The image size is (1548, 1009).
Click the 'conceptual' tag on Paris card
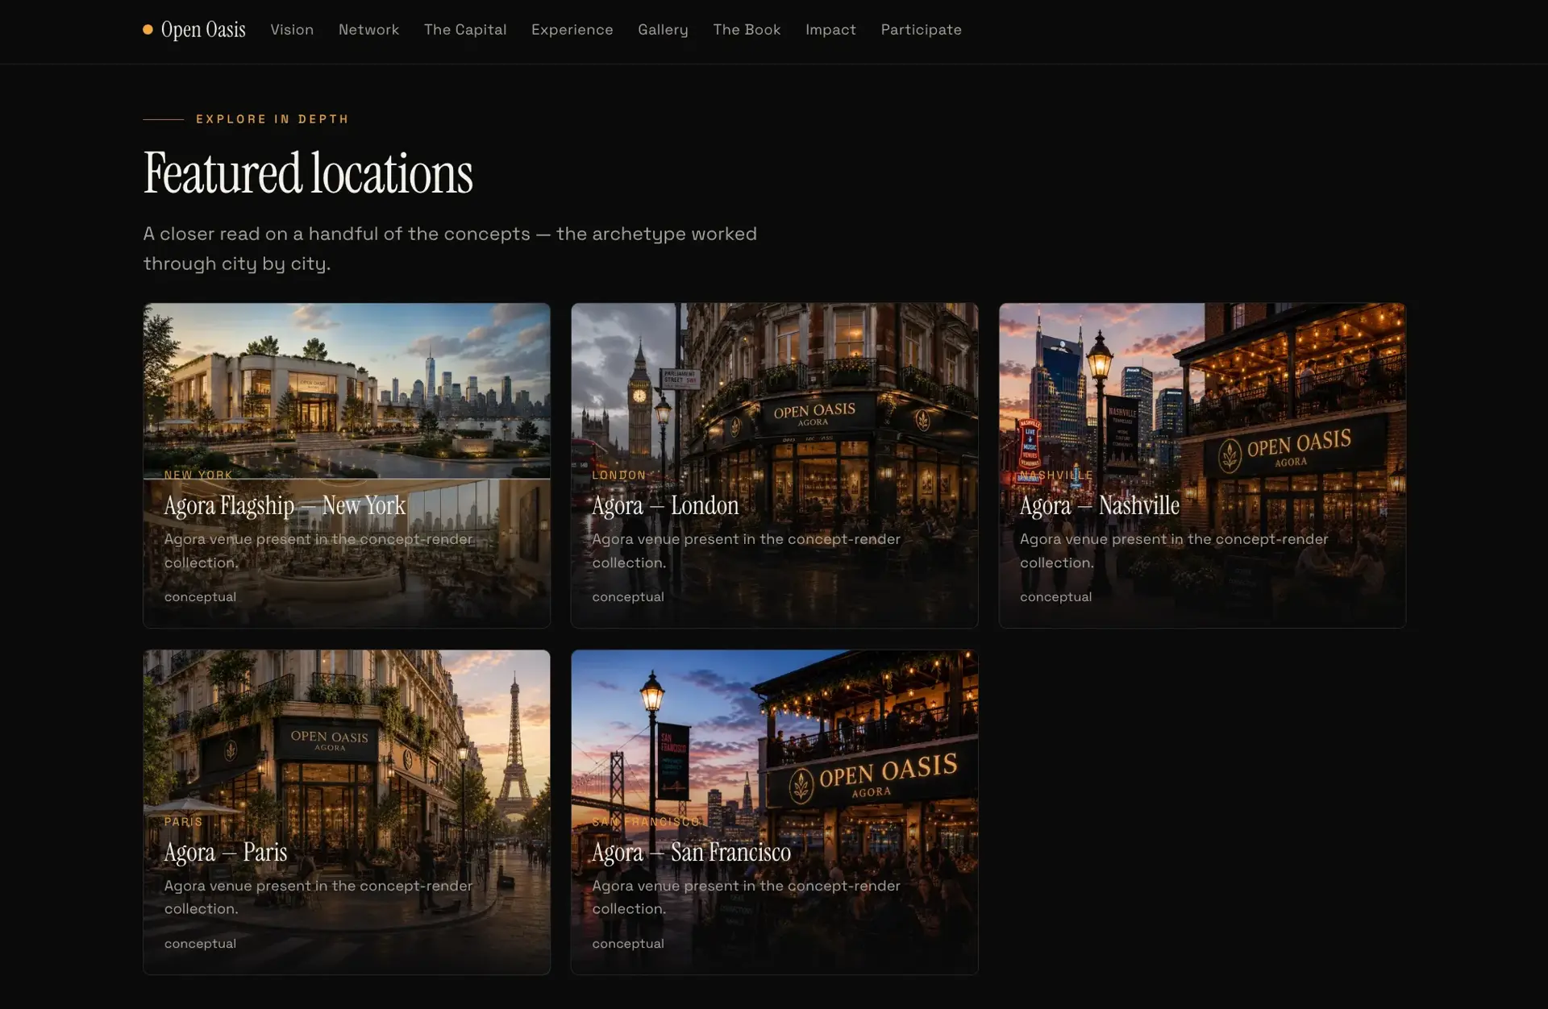(x=200, y=944)
